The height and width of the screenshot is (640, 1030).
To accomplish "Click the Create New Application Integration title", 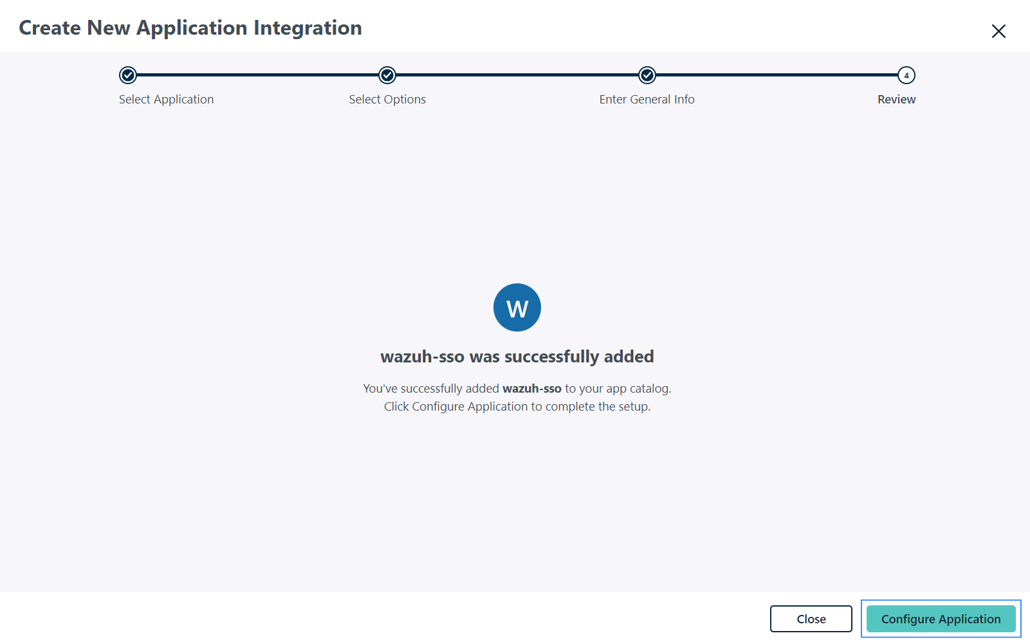I will click(190, 28).
